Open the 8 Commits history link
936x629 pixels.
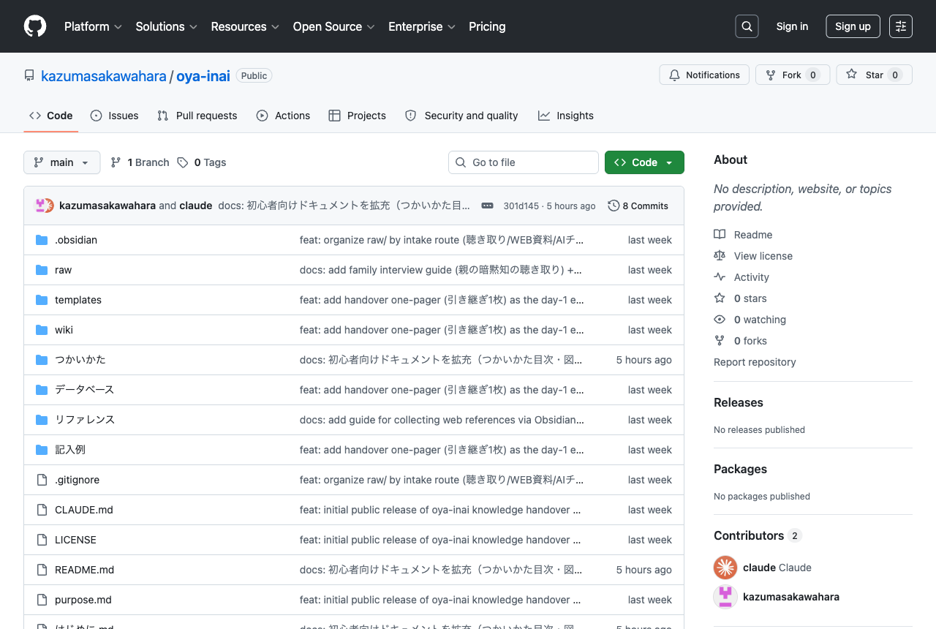tap(638, 206)
